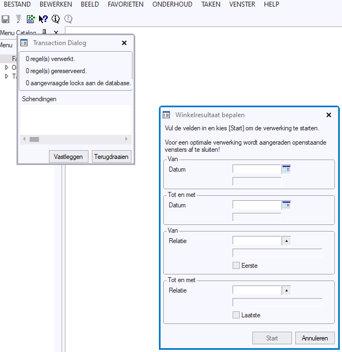The width and height of the screenshot is (342, 352).
Task: Open the ONDERHOUD menu
Action: click(172, 4)
